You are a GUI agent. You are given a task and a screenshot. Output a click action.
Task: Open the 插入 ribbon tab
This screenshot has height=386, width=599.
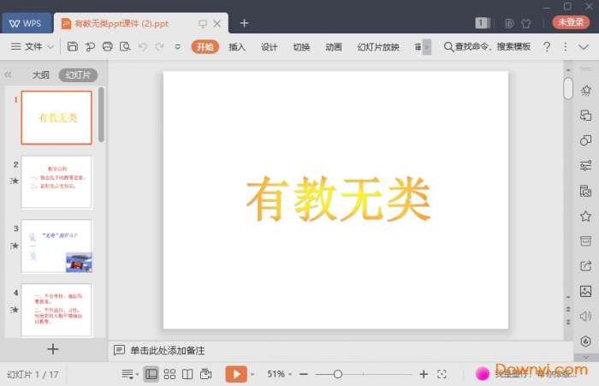237,46
